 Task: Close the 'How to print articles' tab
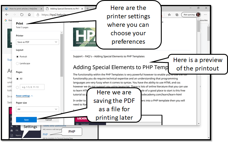[x=41, y=9]
